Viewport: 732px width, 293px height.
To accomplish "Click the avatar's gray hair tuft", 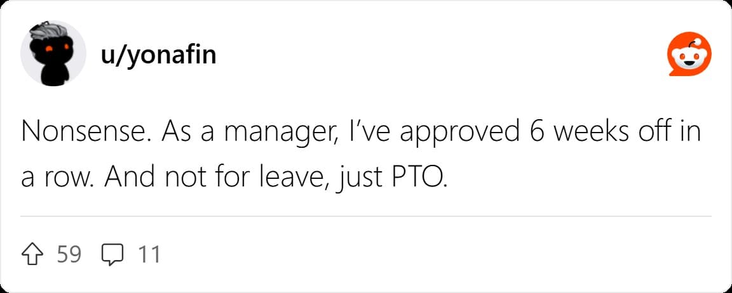I will click(x=47, y=32).
